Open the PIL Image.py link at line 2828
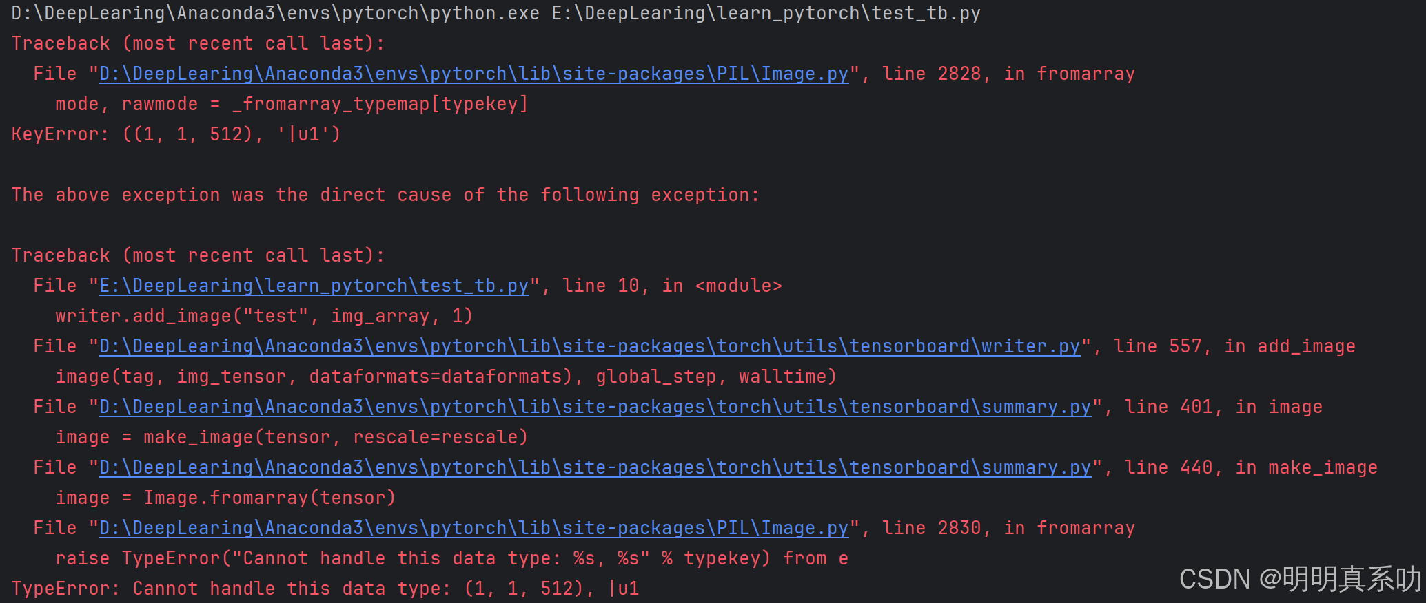 tap(474, 74)
